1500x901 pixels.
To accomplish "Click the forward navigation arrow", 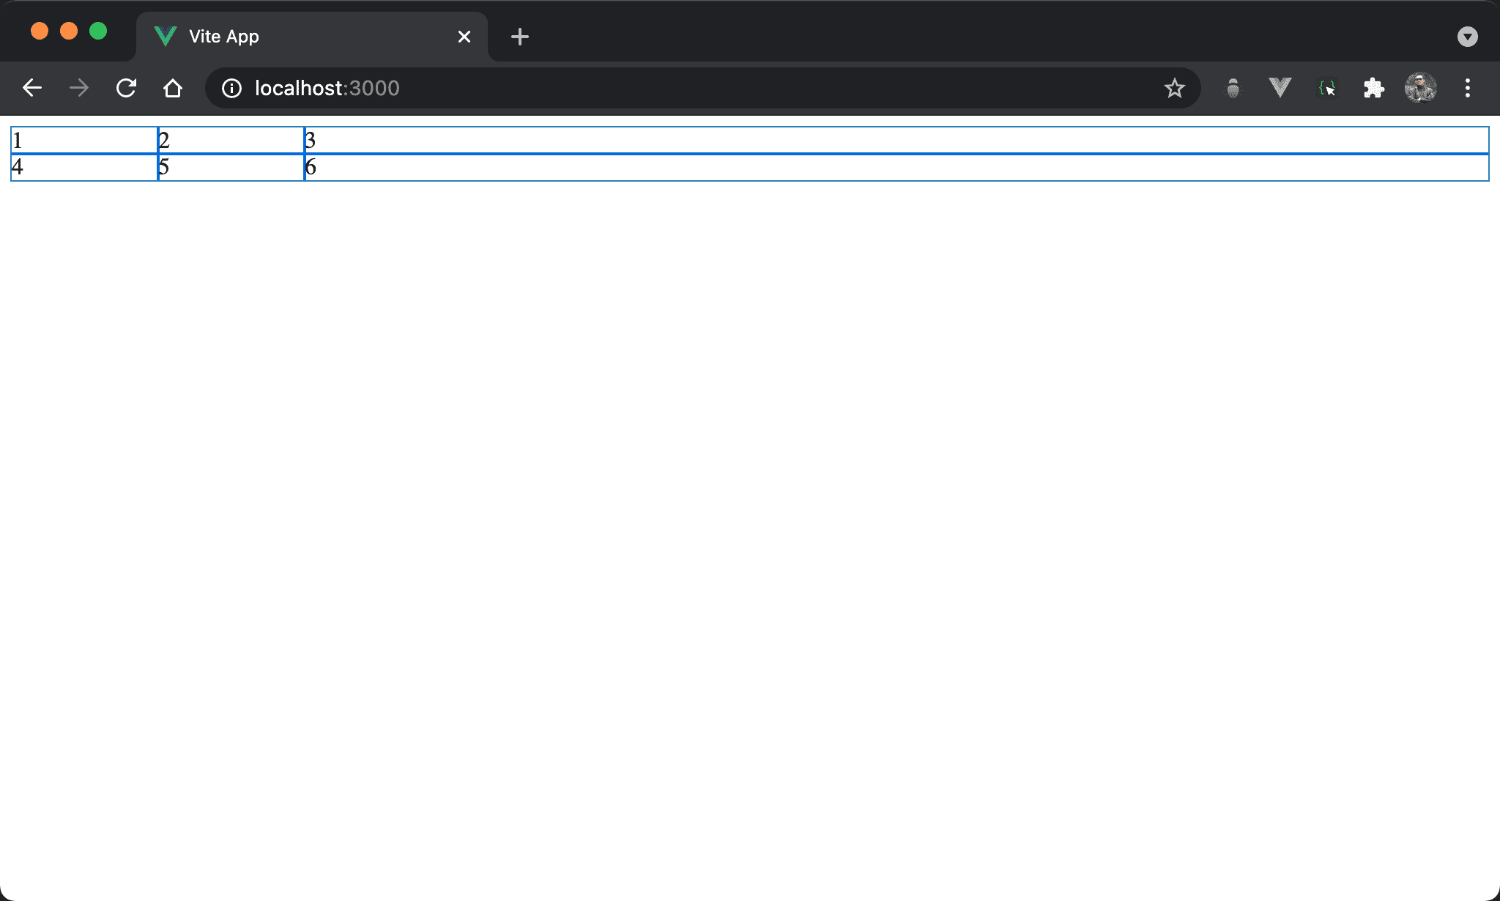I will click(x=79, y=89).
